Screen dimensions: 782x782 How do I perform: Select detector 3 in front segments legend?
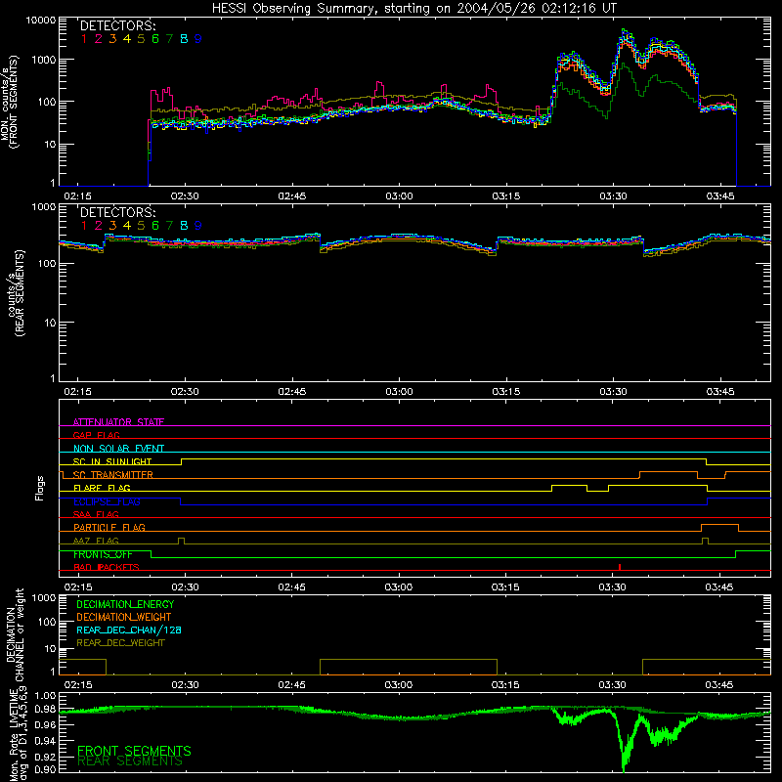point(112,39)
